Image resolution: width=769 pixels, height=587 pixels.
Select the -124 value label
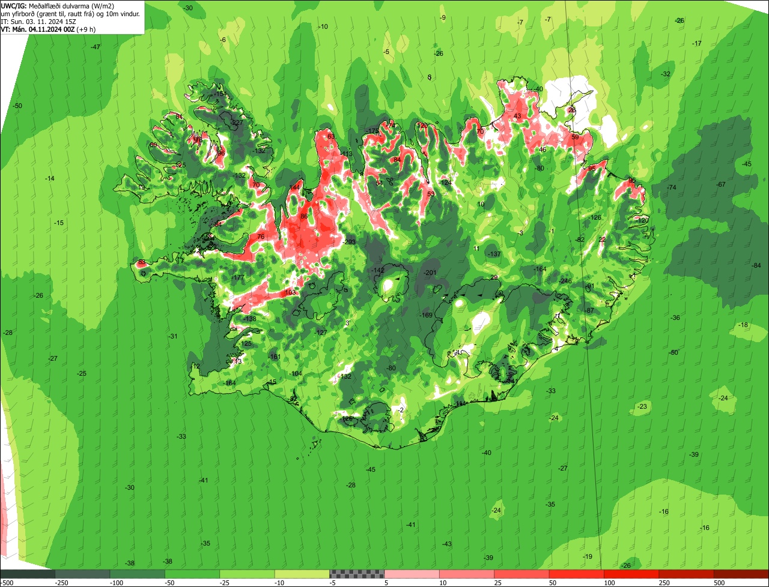tap(445, 182)
